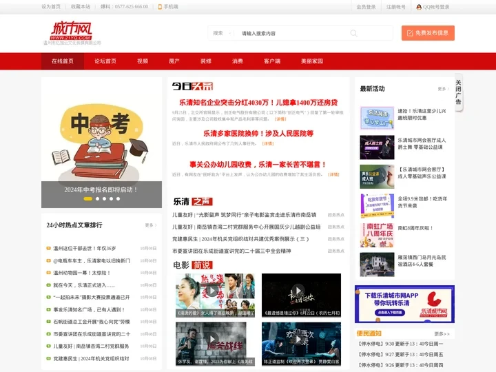
Task: Expand 更多 for 最新活动
Action: (444, 89)
